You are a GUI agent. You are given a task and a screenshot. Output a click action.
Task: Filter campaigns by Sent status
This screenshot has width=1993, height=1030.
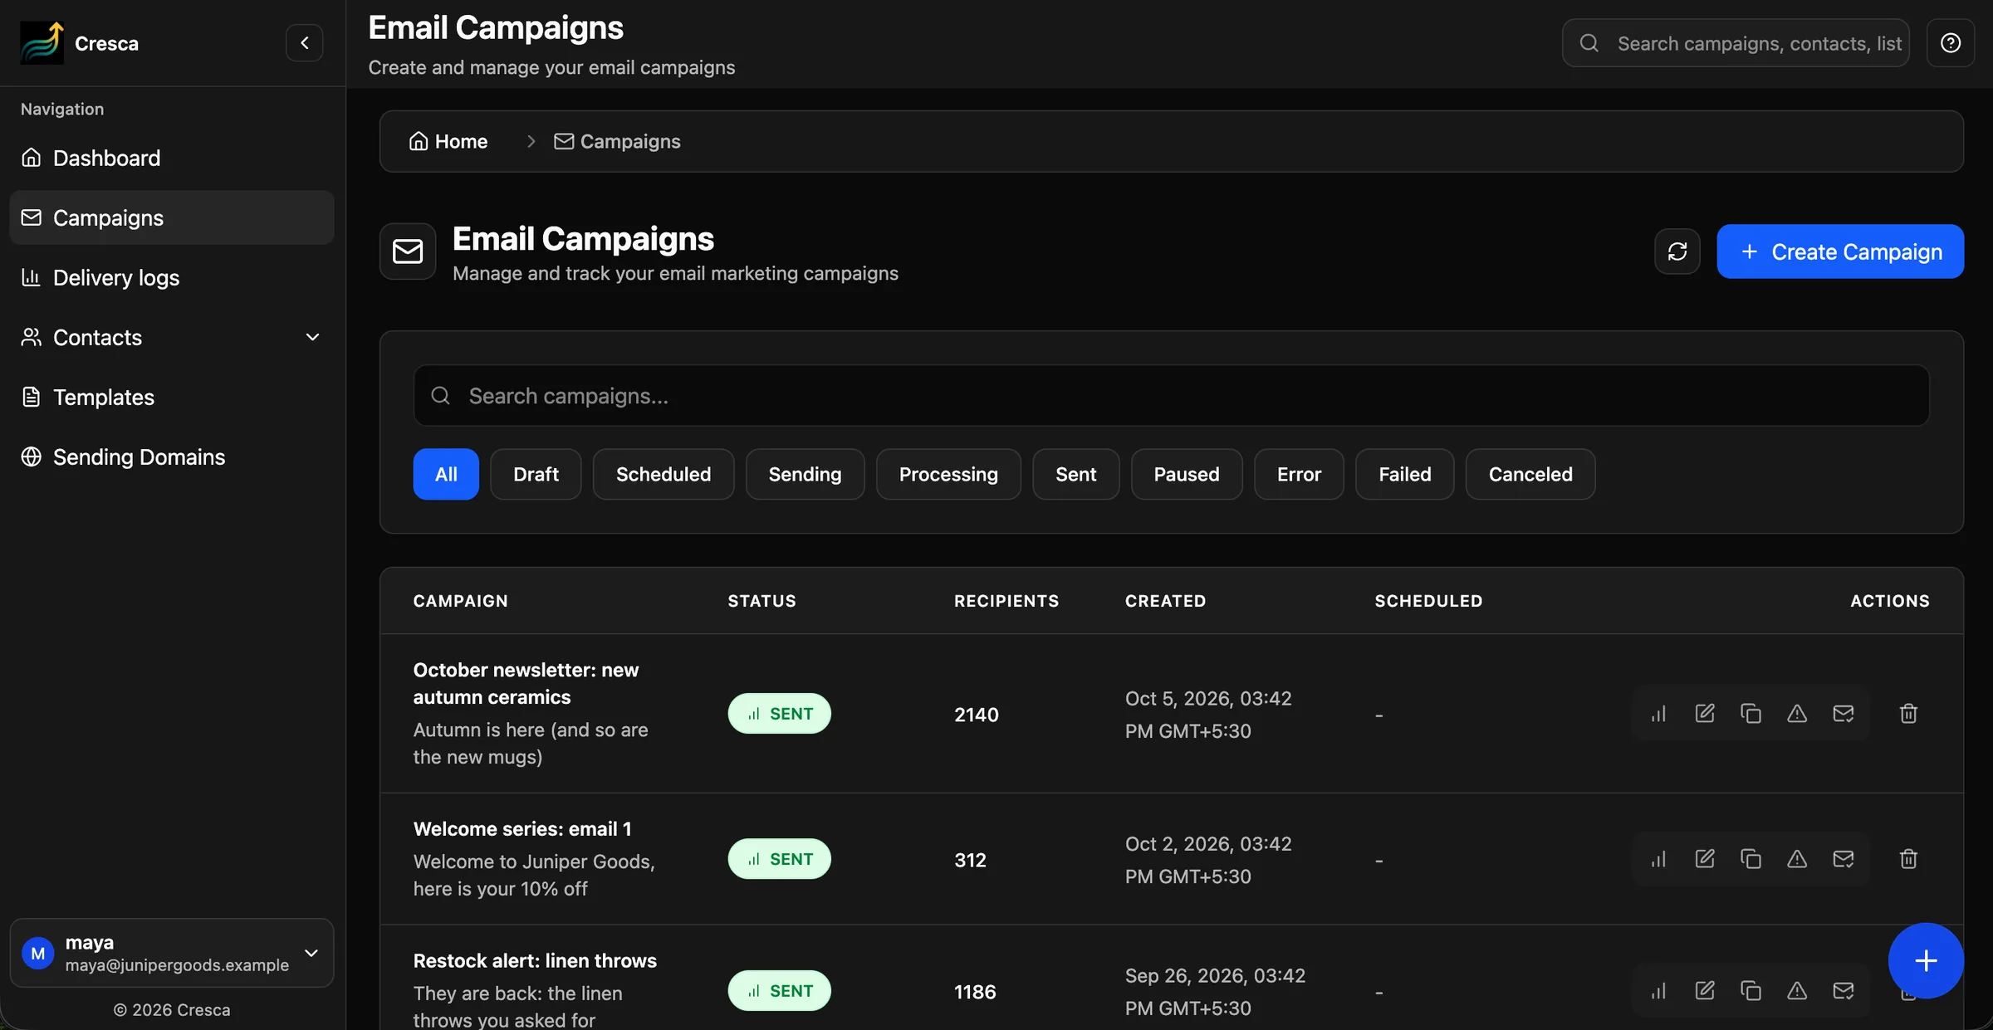tap(1075, 475)
